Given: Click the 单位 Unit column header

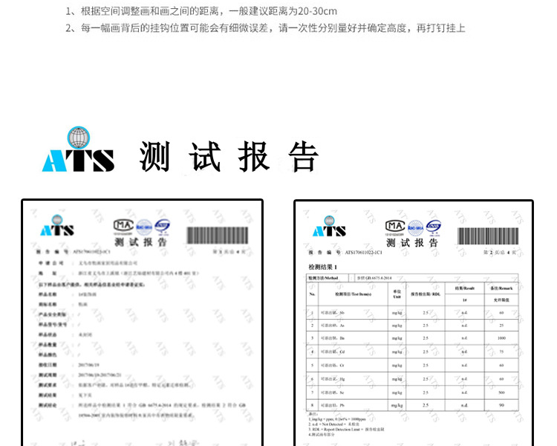Looking at the screenshot, I should pyautogui.click(x=397, y=294).
